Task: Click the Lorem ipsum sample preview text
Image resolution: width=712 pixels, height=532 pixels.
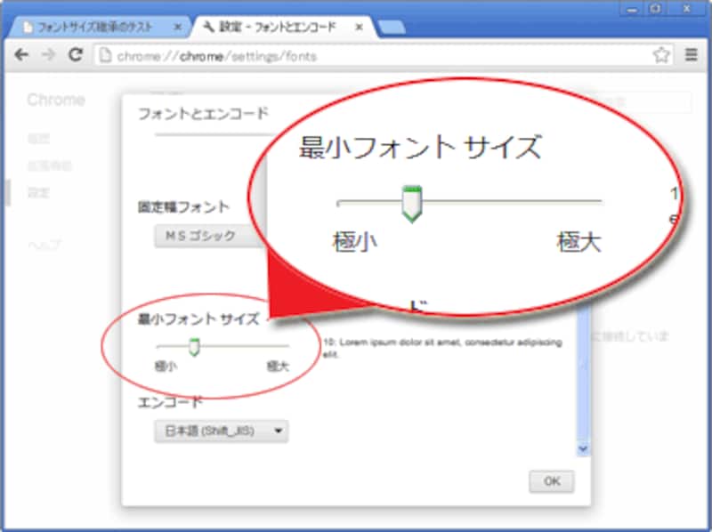Action: click(442, 348)
